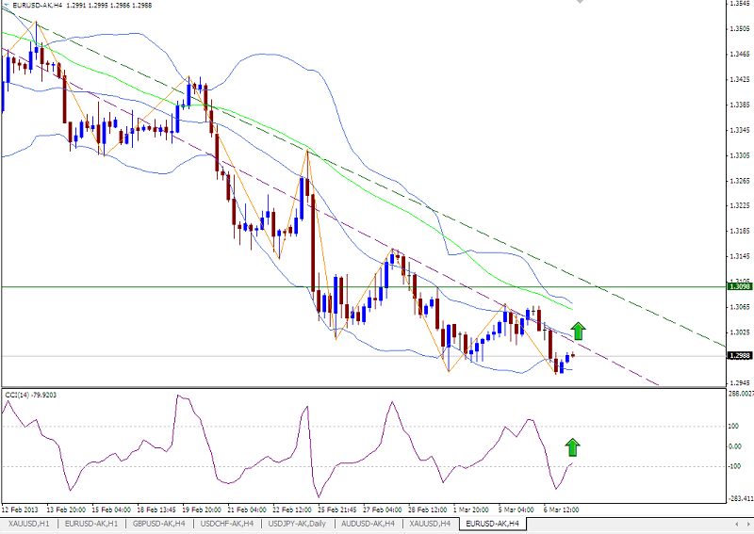
Task: Switch to the XAUUSD,H1 chart tab
Action: click(x=28, y=523)
